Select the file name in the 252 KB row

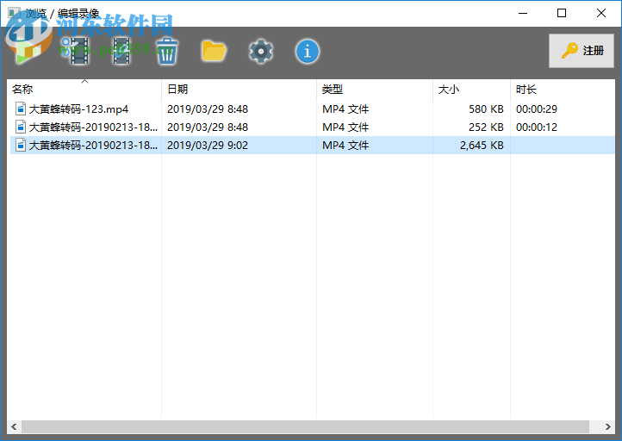[93, 127]
